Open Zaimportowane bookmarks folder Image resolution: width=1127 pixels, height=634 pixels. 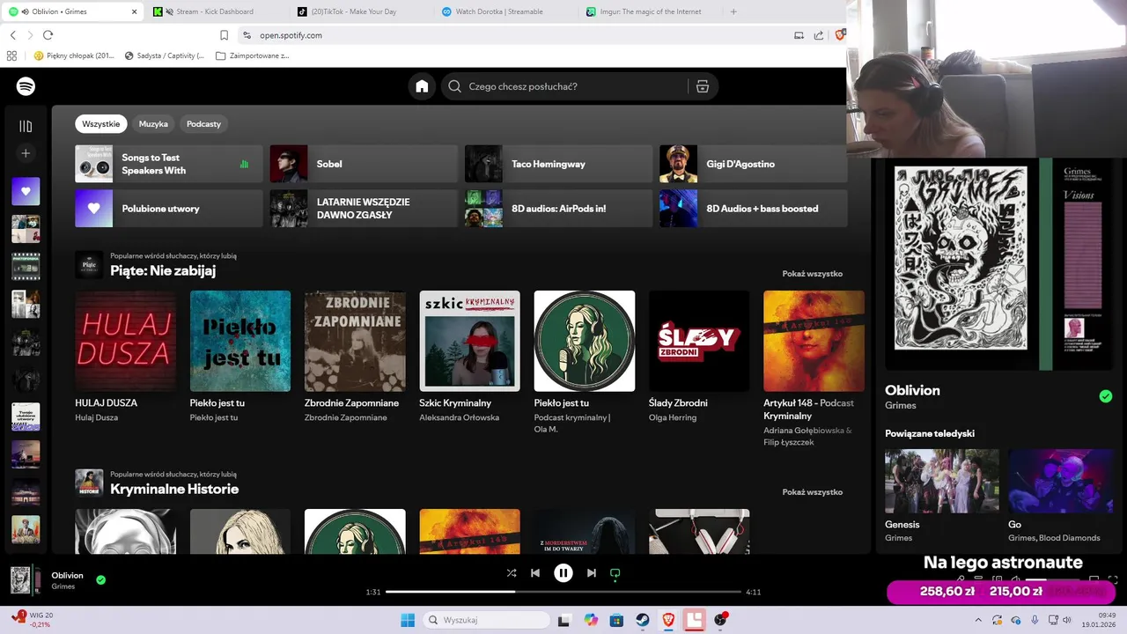point(252,55)
